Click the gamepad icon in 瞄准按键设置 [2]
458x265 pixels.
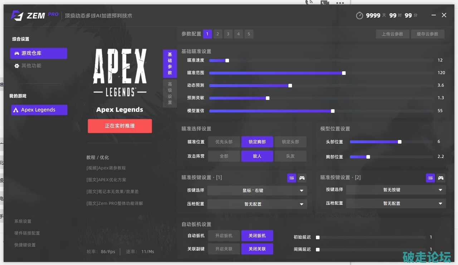pyautogui.click(x=441, y=178)
